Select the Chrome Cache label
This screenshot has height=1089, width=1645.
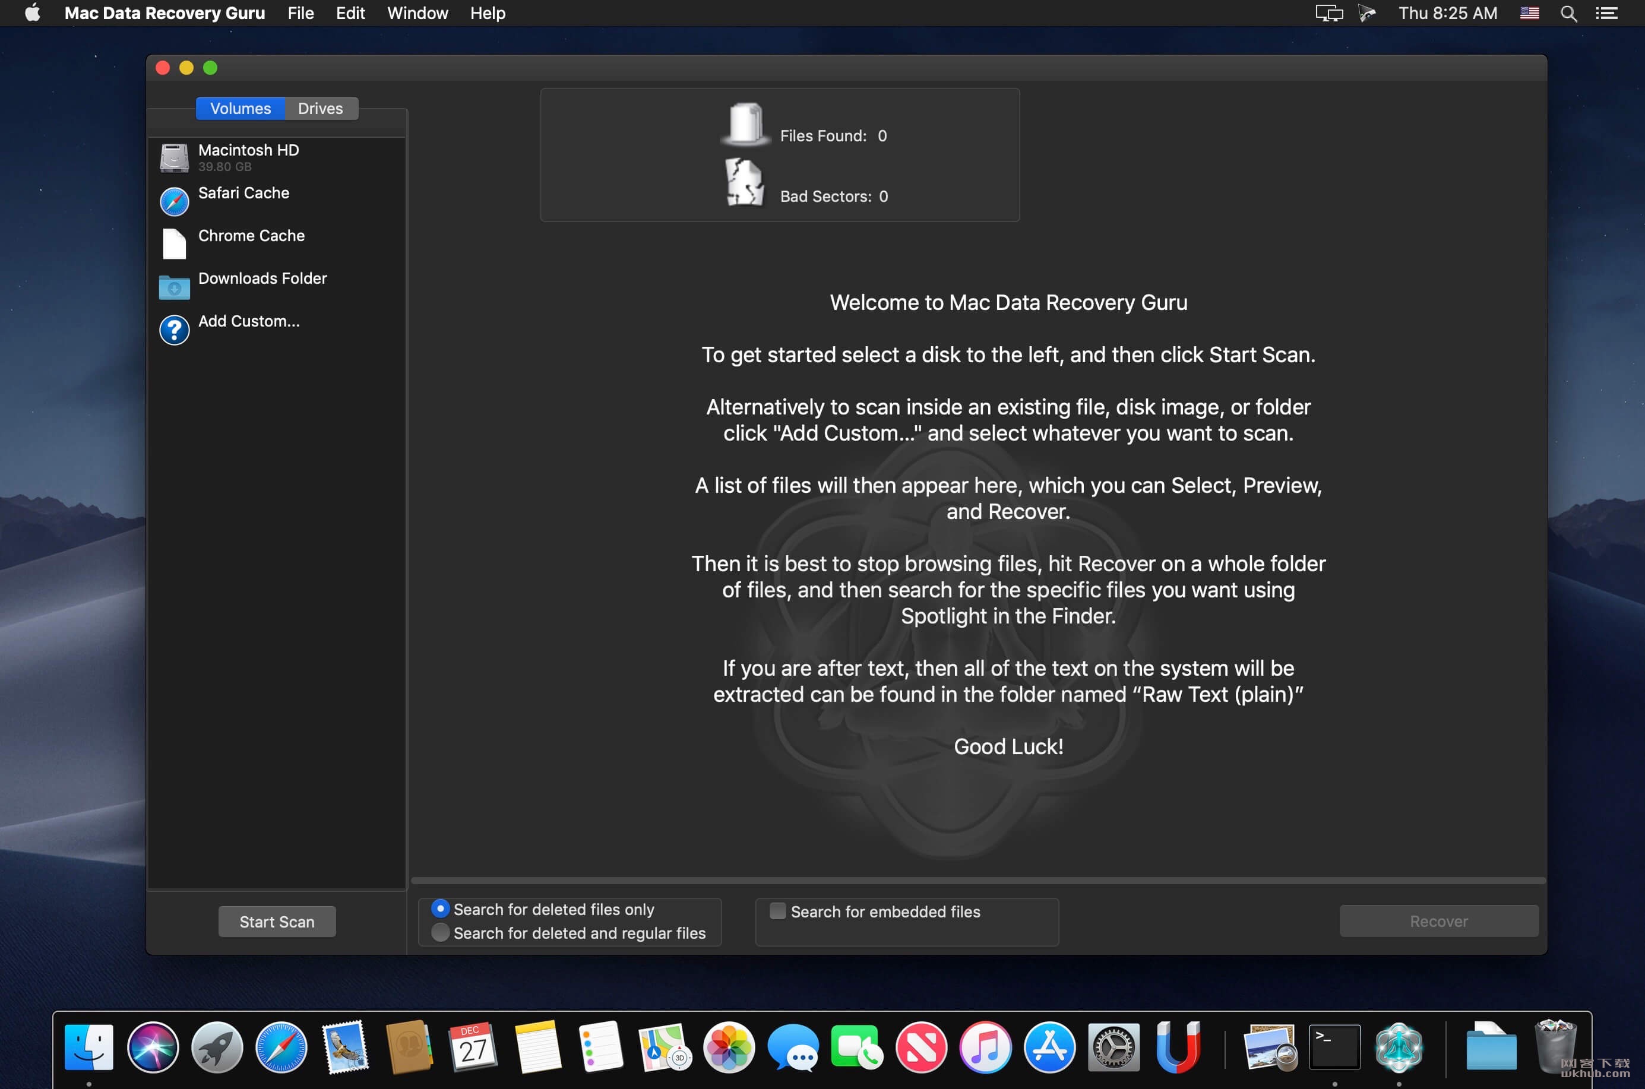(251, 236)
